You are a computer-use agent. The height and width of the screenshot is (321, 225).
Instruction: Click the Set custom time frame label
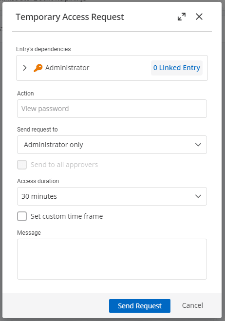tap(67, 216)
